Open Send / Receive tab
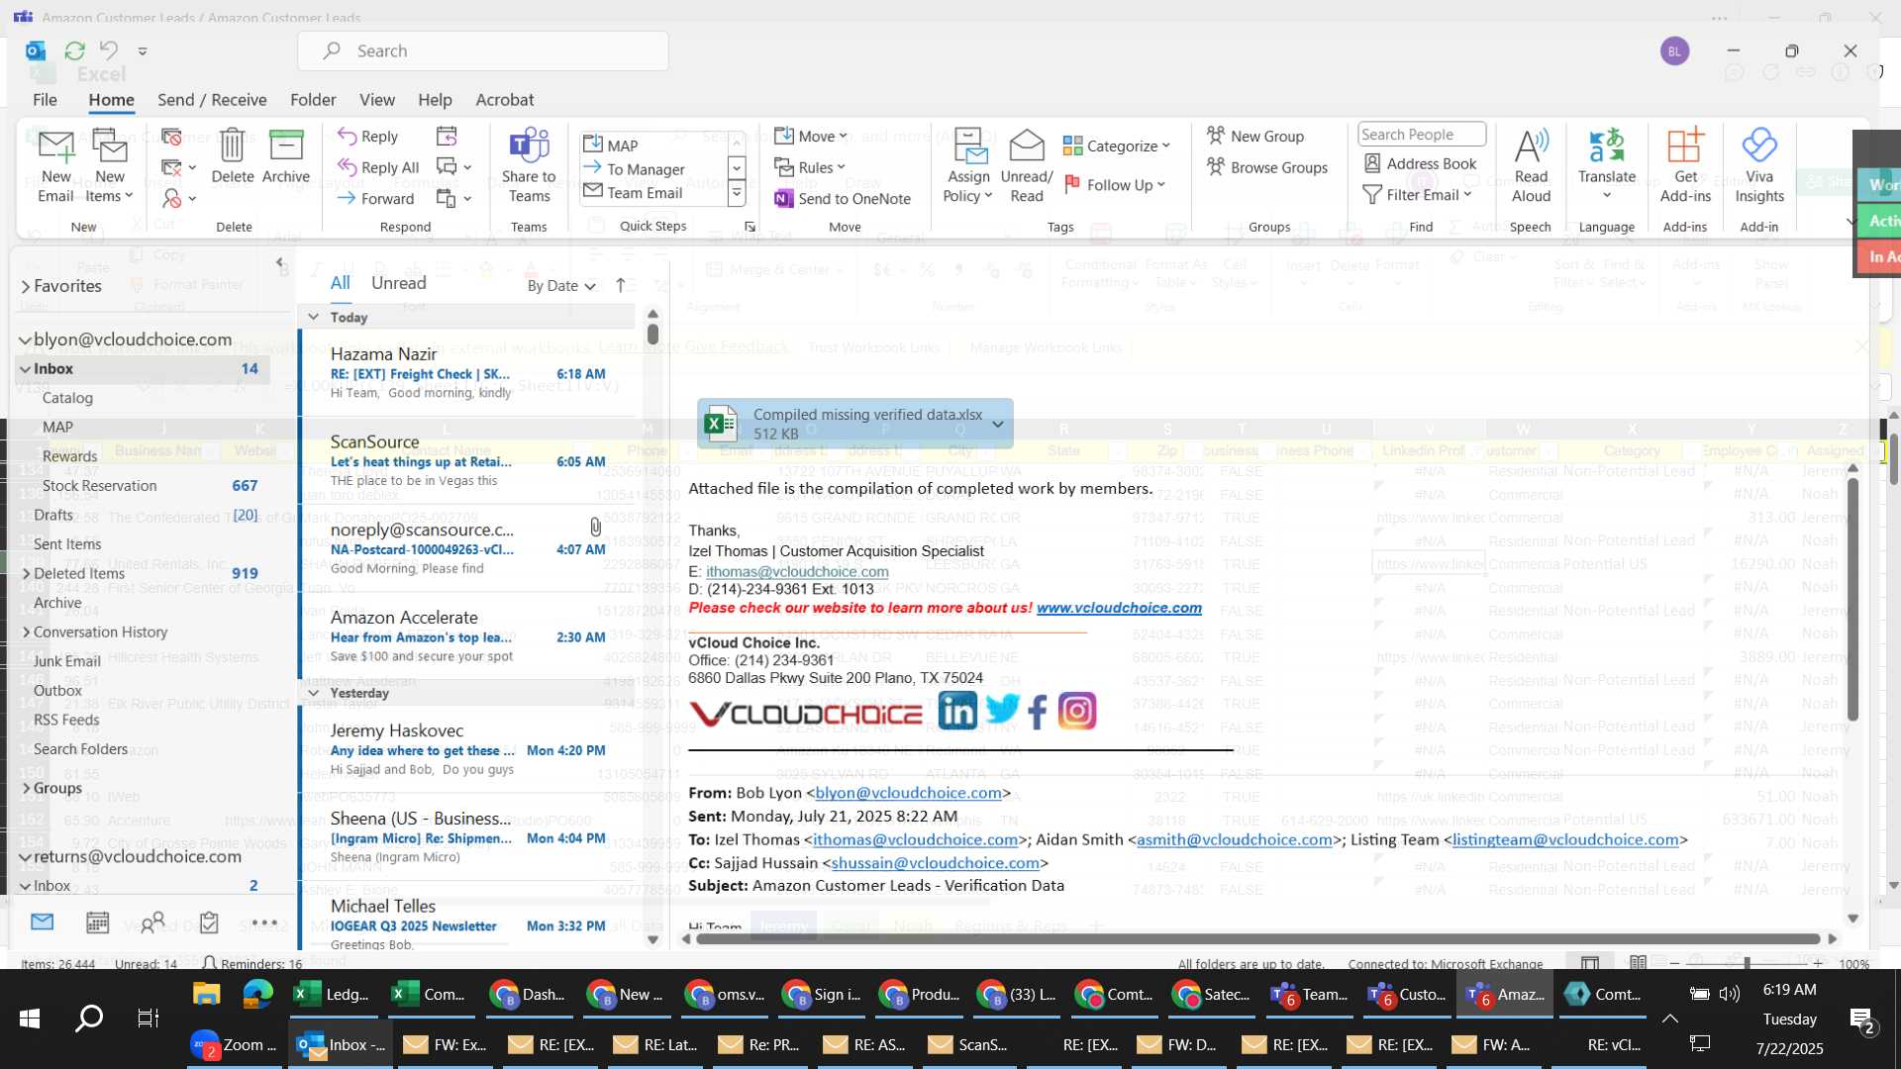 (212, 100)
